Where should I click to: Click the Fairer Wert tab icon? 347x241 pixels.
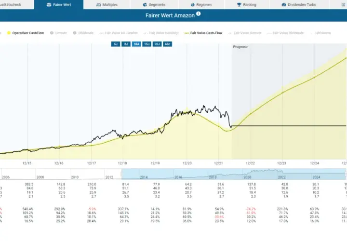pos(49,5)
